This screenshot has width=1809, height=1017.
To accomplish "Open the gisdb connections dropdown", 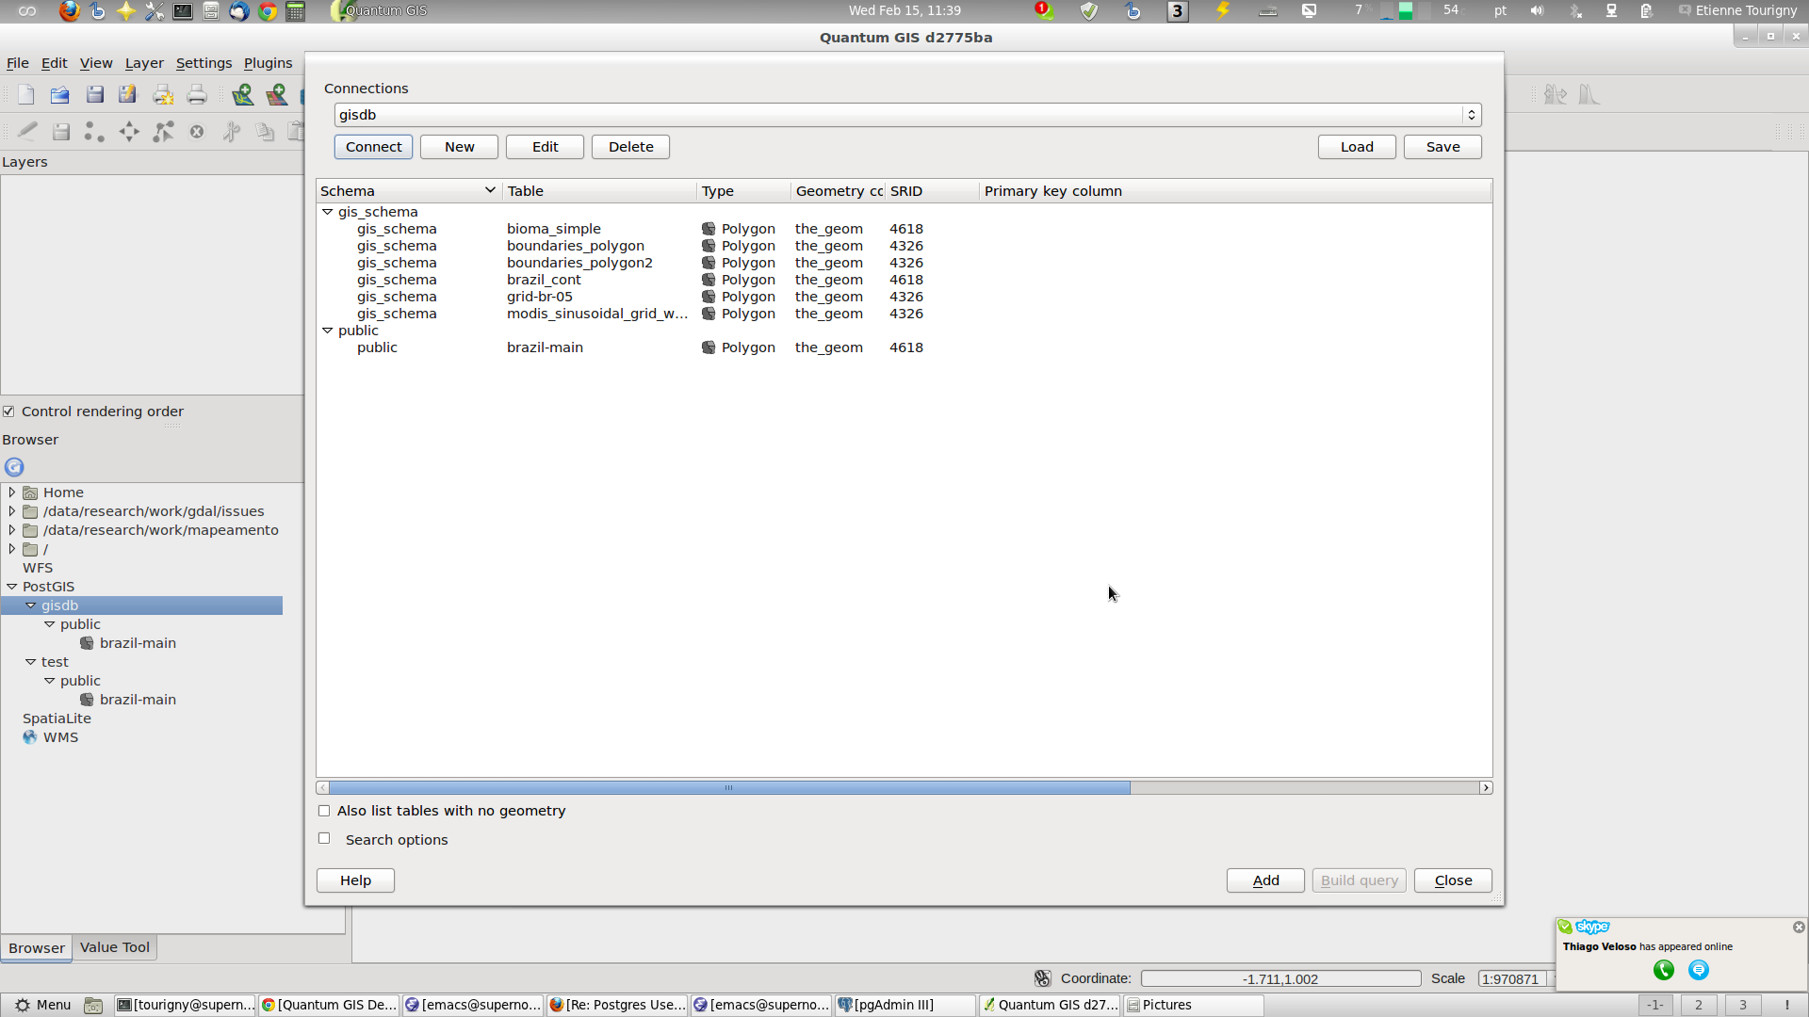I will coord(1470,115).
